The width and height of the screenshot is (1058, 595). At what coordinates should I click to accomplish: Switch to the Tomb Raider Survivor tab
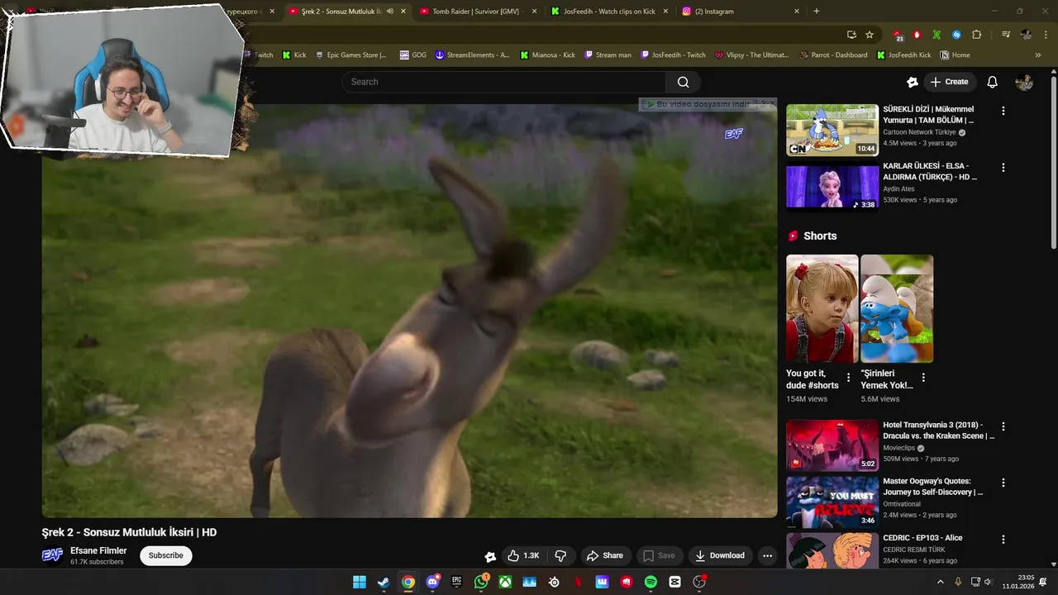(x=479, y=12)
